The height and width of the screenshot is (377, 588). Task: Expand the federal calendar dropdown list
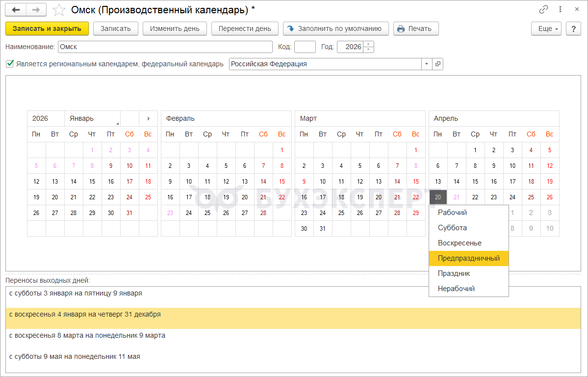pyautogui.click(x=426, y=64)
